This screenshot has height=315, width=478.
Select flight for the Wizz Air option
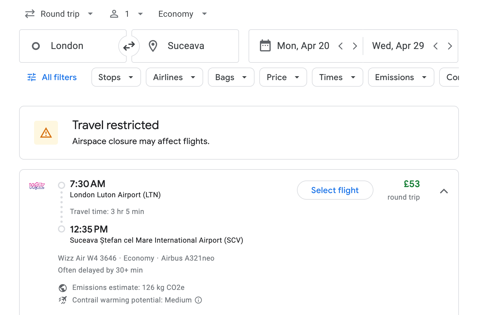(335, 190)
